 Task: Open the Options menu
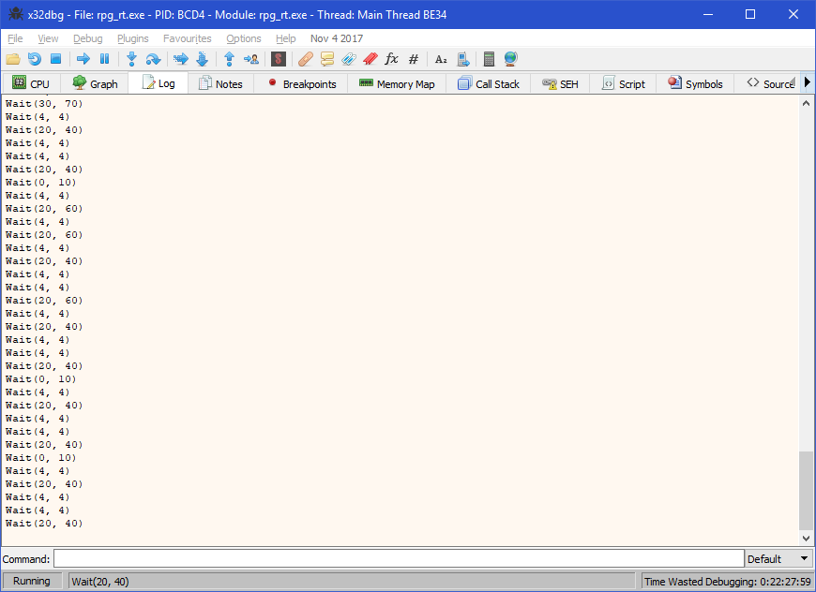(244, 38)
